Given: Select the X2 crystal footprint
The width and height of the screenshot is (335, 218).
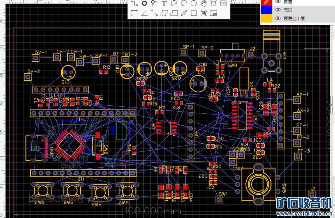Looking at the screenshot, I should point(244,82).
